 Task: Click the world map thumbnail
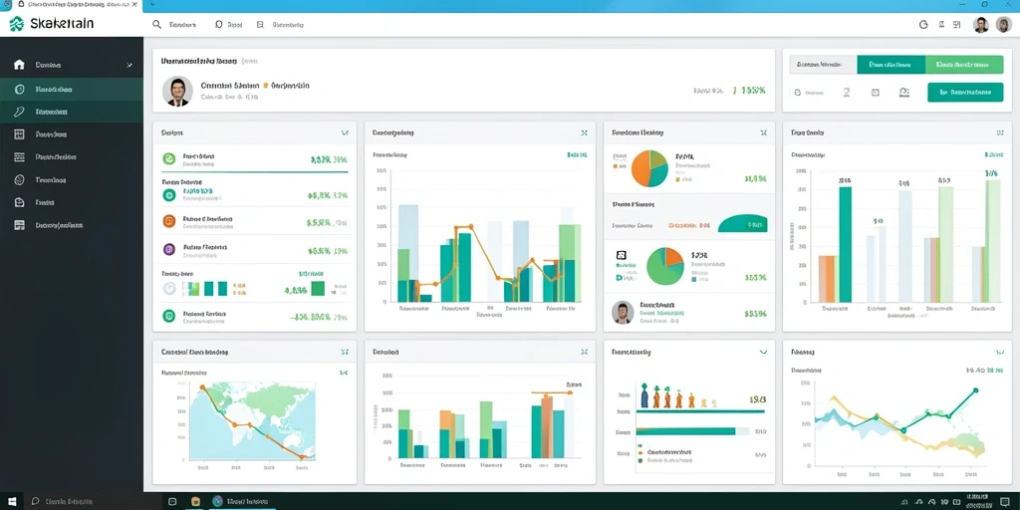point(253,420)
